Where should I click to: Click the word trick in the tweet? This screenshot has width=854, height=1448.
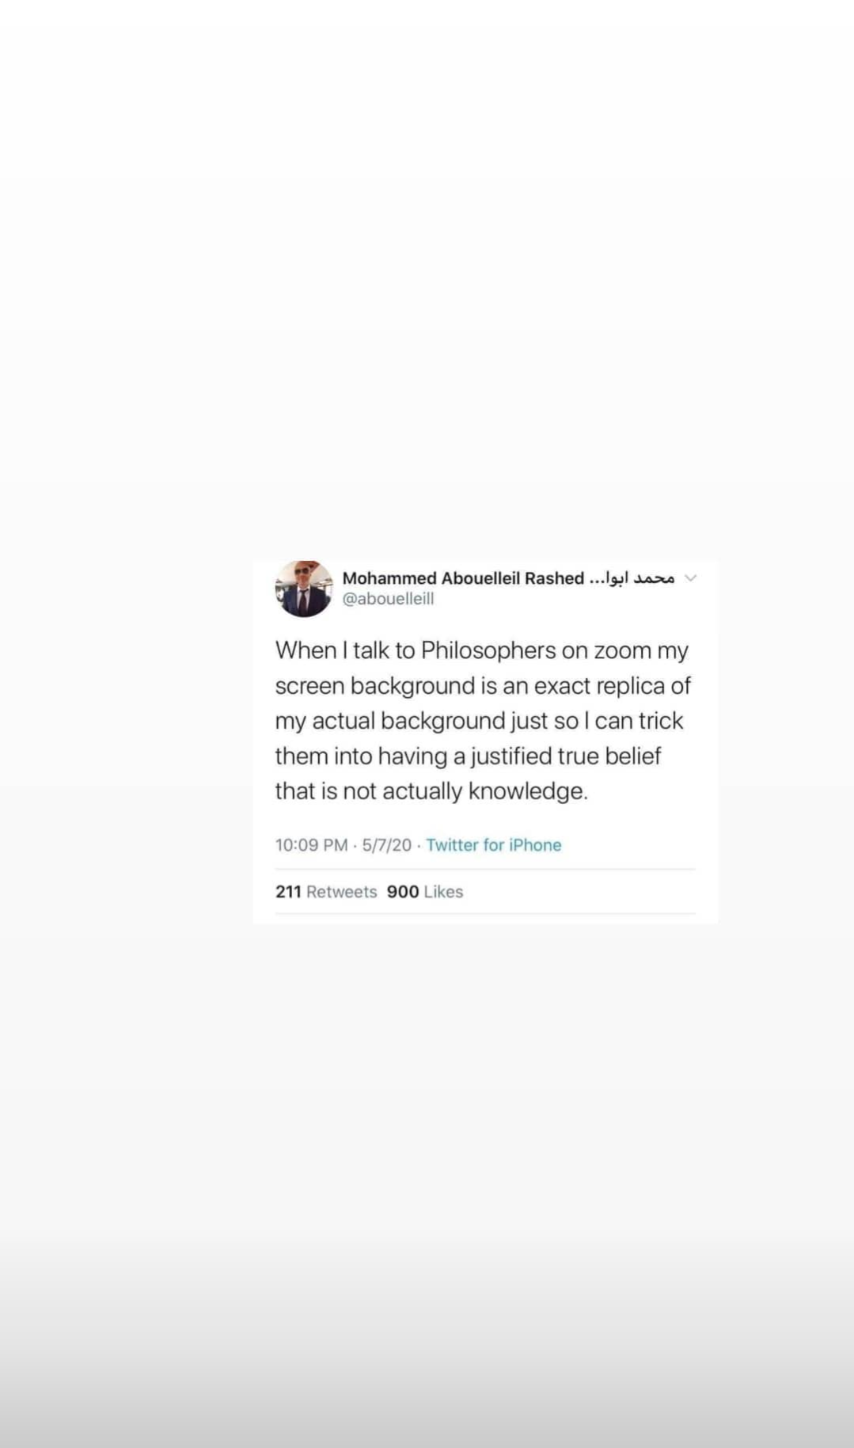(x=660, y=721)
